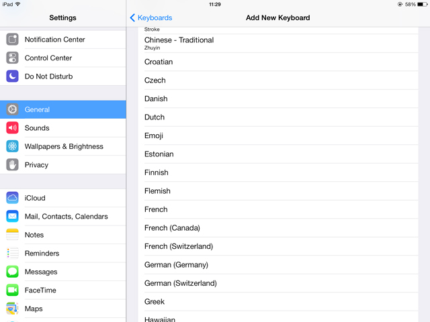Image resolution: width=430 pixels, height=322 pixels.
Task: Open Sounds settings
Action: 62,128
